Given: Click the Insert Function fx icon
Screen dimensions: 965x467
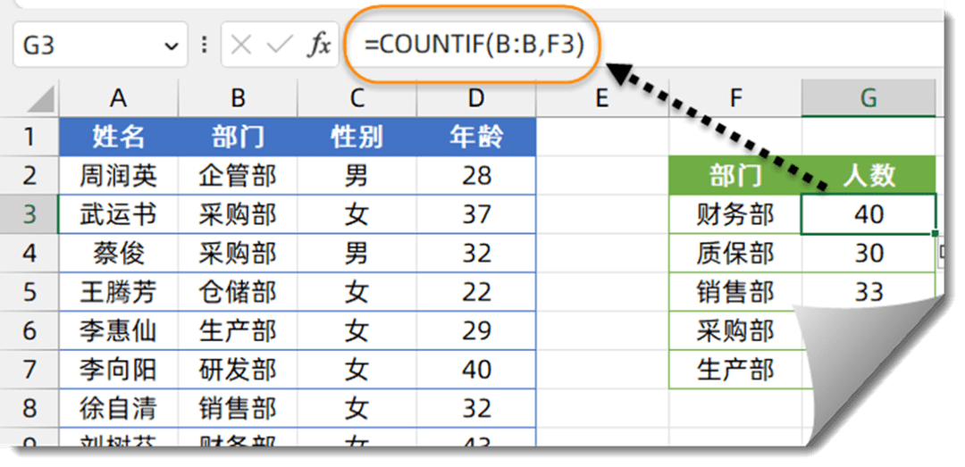Looking at the screenshot, I should tap(318, 45).
